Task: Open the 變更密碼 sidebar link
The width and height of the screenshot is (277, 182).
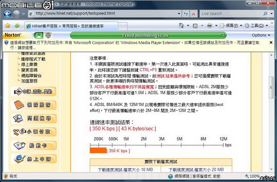Action: pyautogui.click(x=29, y=70)
